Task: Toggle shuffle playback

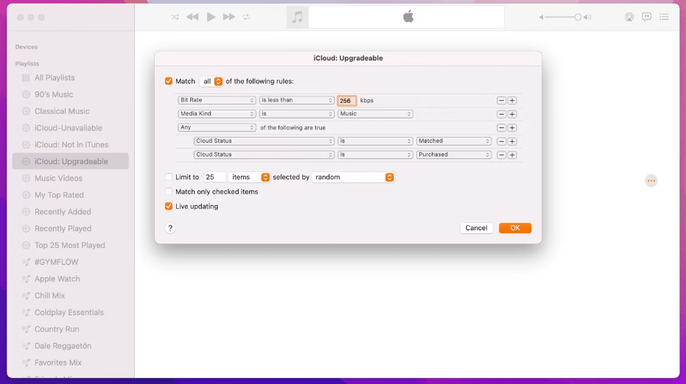Action: 175,17
